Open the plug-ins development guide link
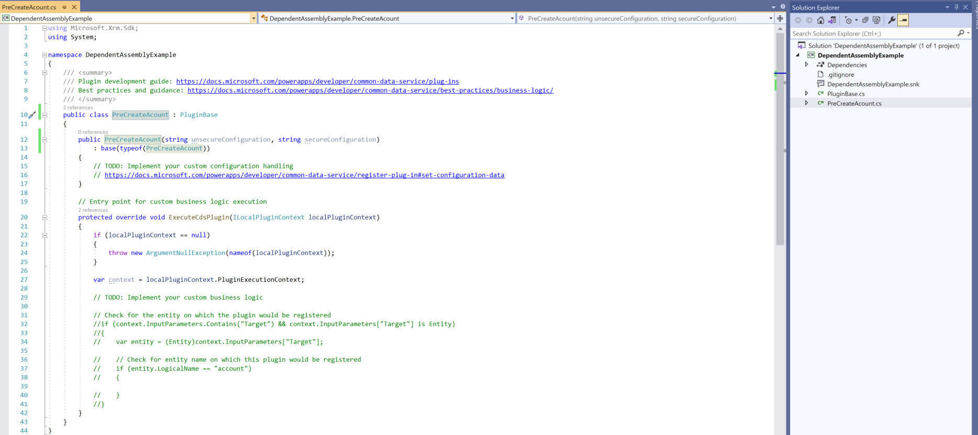The width and height of the screenshot is (978, 435). 317,82
